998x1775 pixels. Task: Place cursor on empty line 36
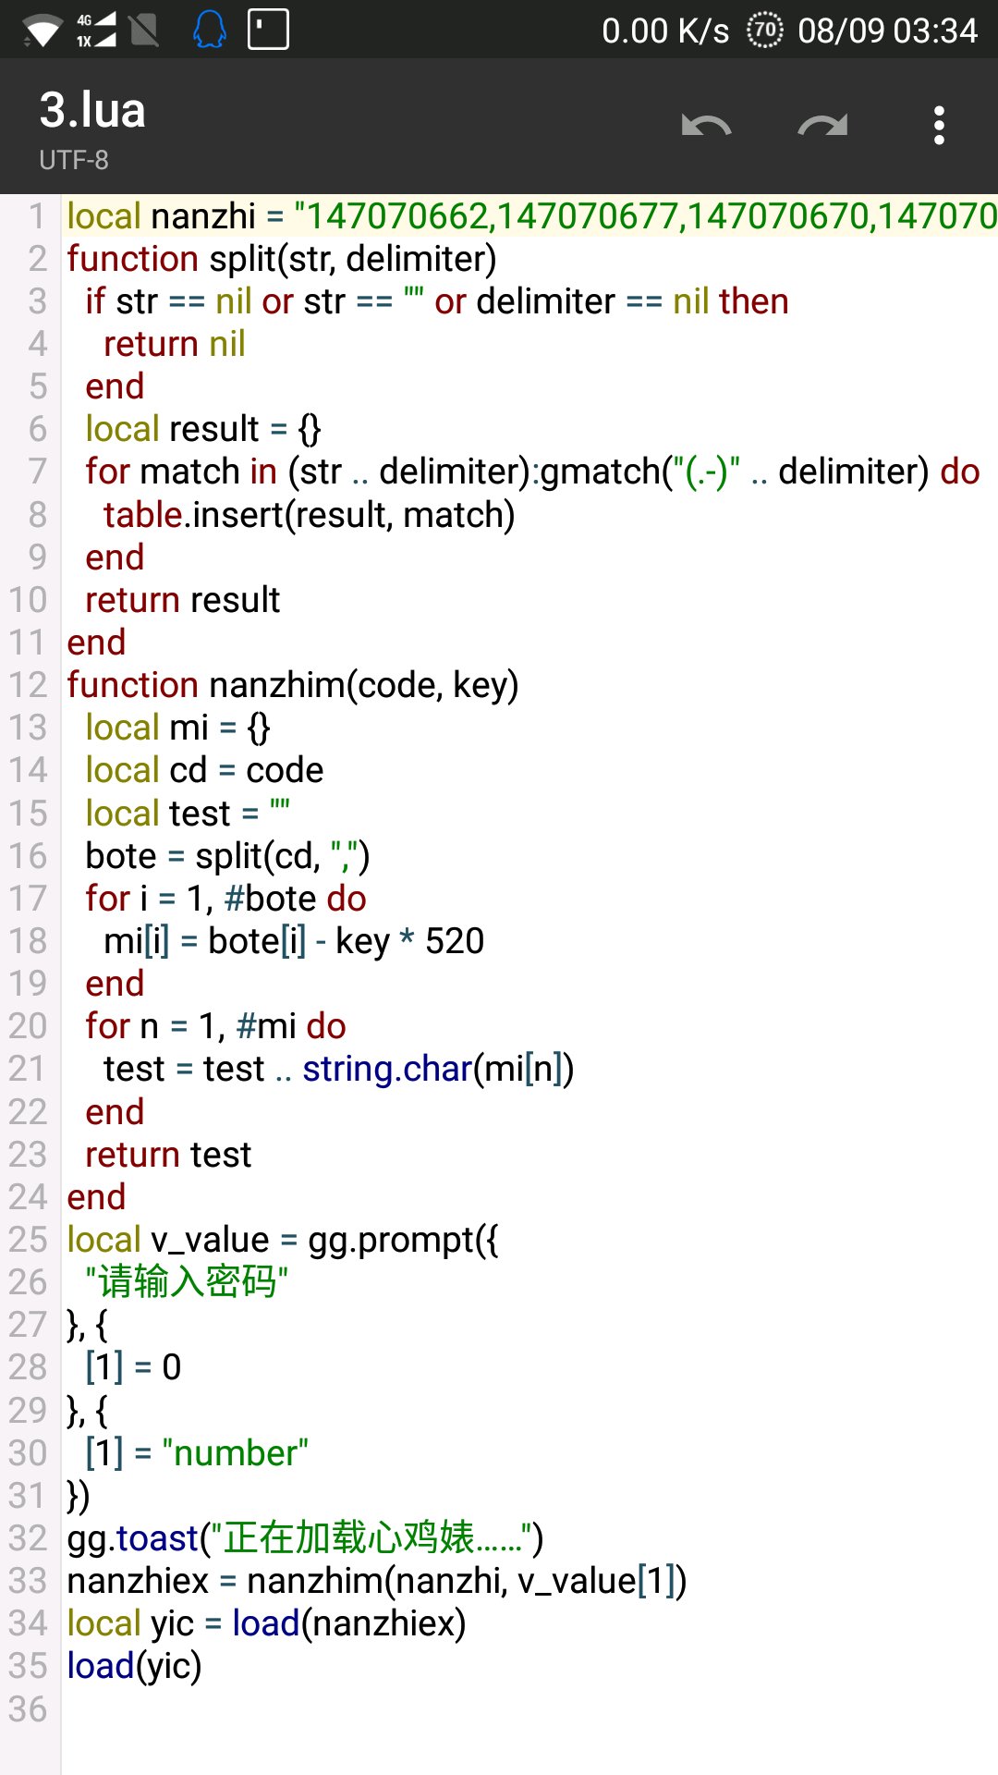[370, 1709]
